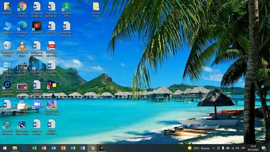
Task: Launch VLC media player shortcut
Action: click(x=22, y=49)
